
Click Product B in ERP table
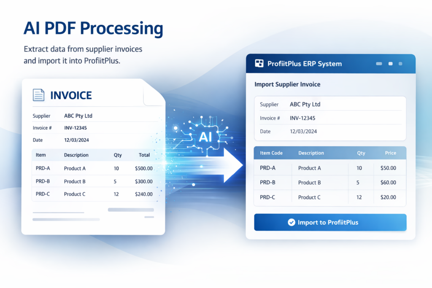click(309, 183)
